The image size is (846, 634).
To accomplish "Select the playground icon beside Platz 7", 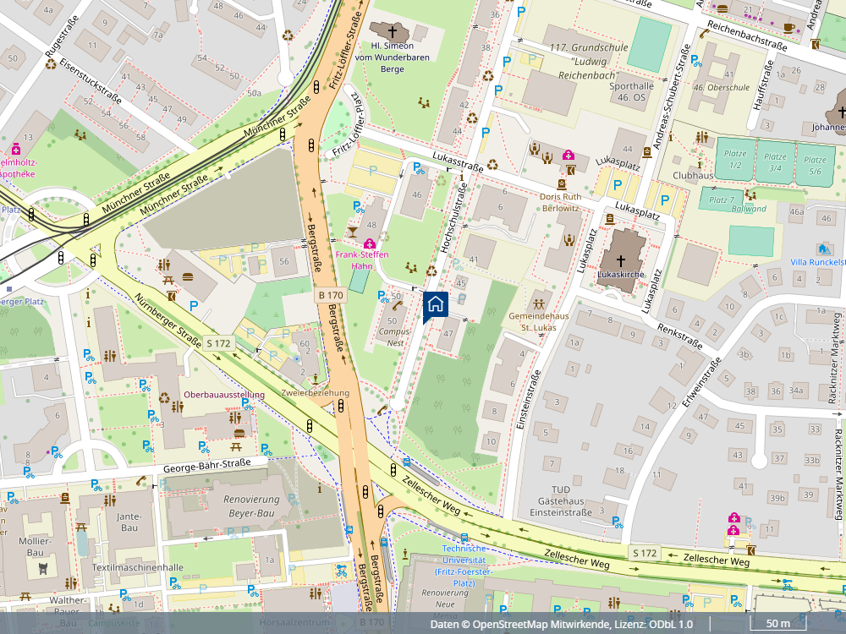I will click(750, 194).
